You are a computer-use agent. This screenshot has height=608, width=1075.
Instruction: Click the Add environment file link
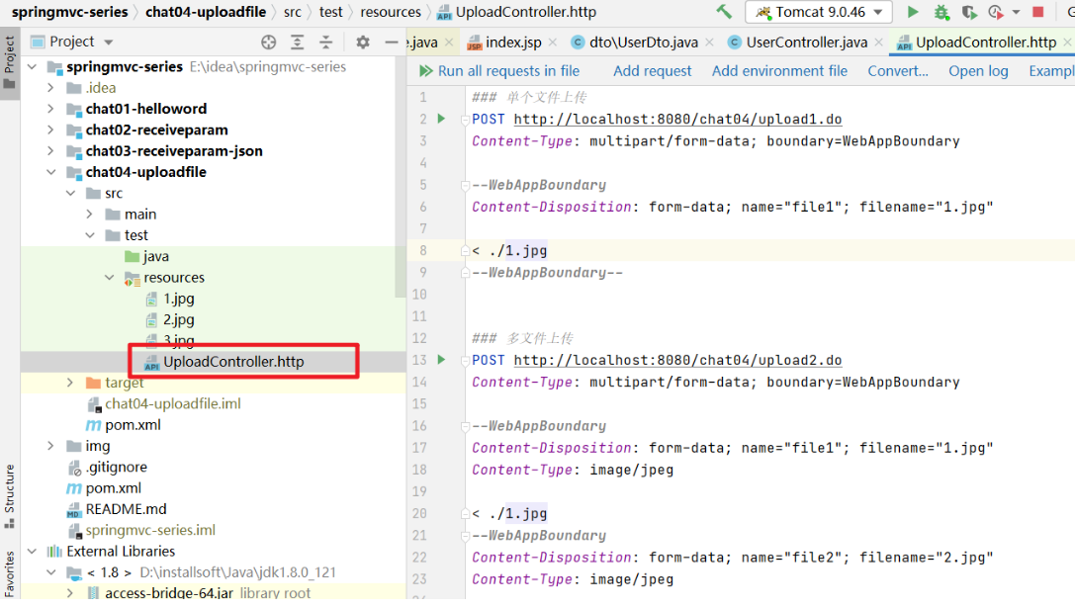point(779,71)
